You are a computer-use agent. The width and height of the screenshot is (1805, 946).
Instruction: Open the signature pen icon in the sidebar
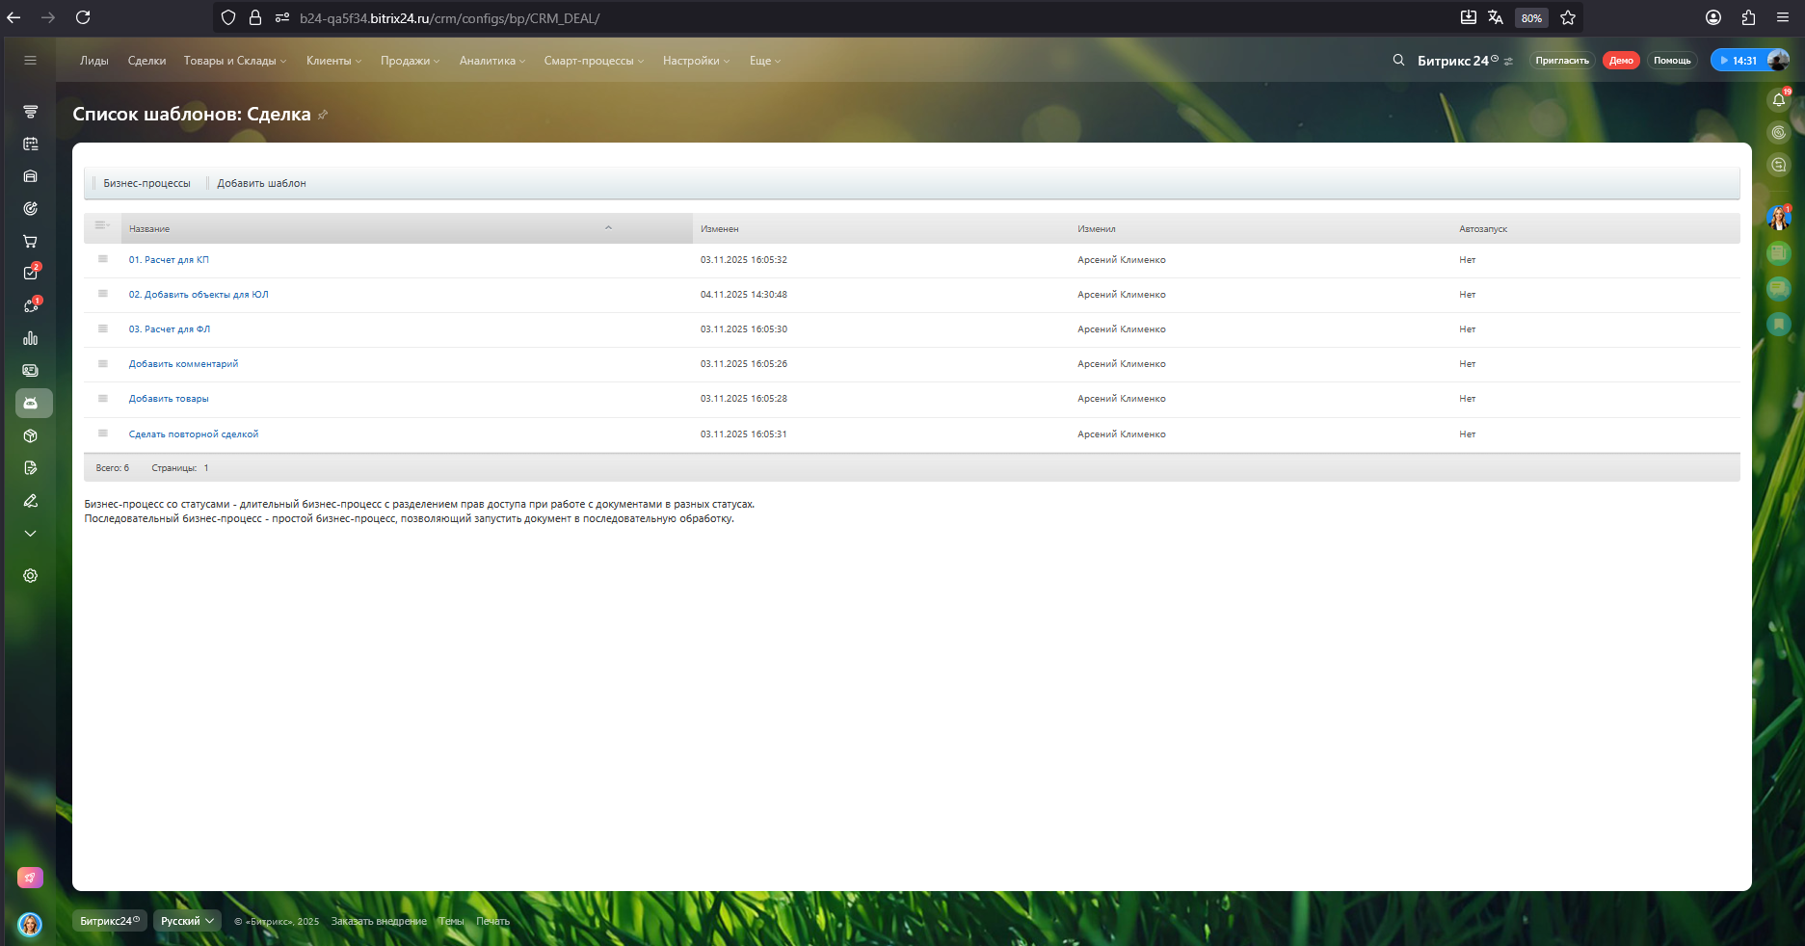[x=31, y=501]
